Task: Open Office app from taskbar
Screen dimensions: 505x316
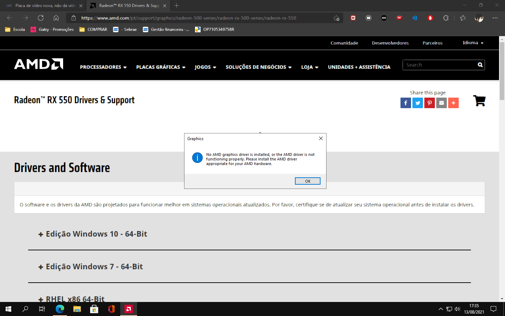Action: (x=112, y=309)
